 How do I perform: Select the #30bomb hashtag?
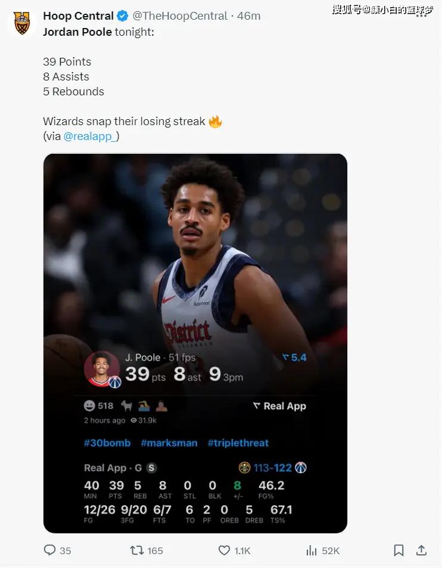tap(108, 443)
